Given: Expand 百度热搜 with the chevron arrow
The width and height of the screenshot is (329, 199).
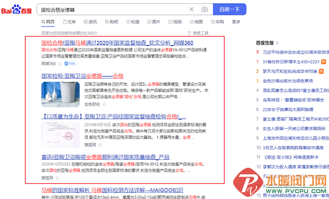Looking at the screenshot, I should 277,43.
